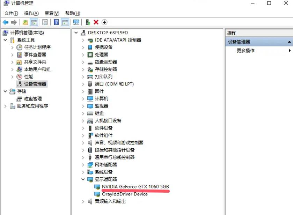Screen dimensions: 293x215
Task: Click the 键盘 keyboard icon
Action: [x=90, y=113]
